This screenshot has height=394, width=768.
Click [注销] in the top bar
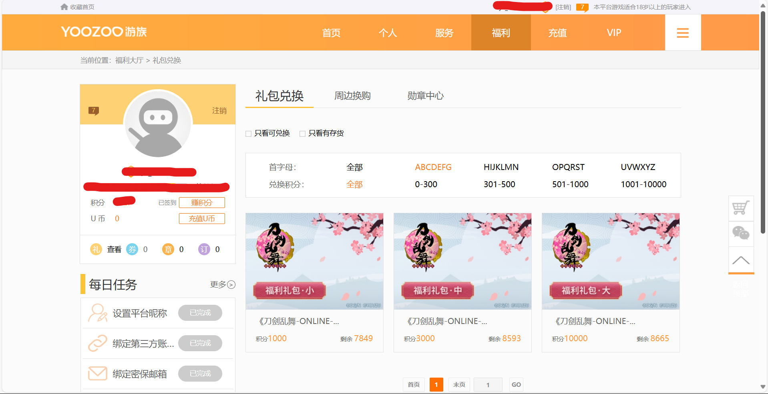(563, 7)
